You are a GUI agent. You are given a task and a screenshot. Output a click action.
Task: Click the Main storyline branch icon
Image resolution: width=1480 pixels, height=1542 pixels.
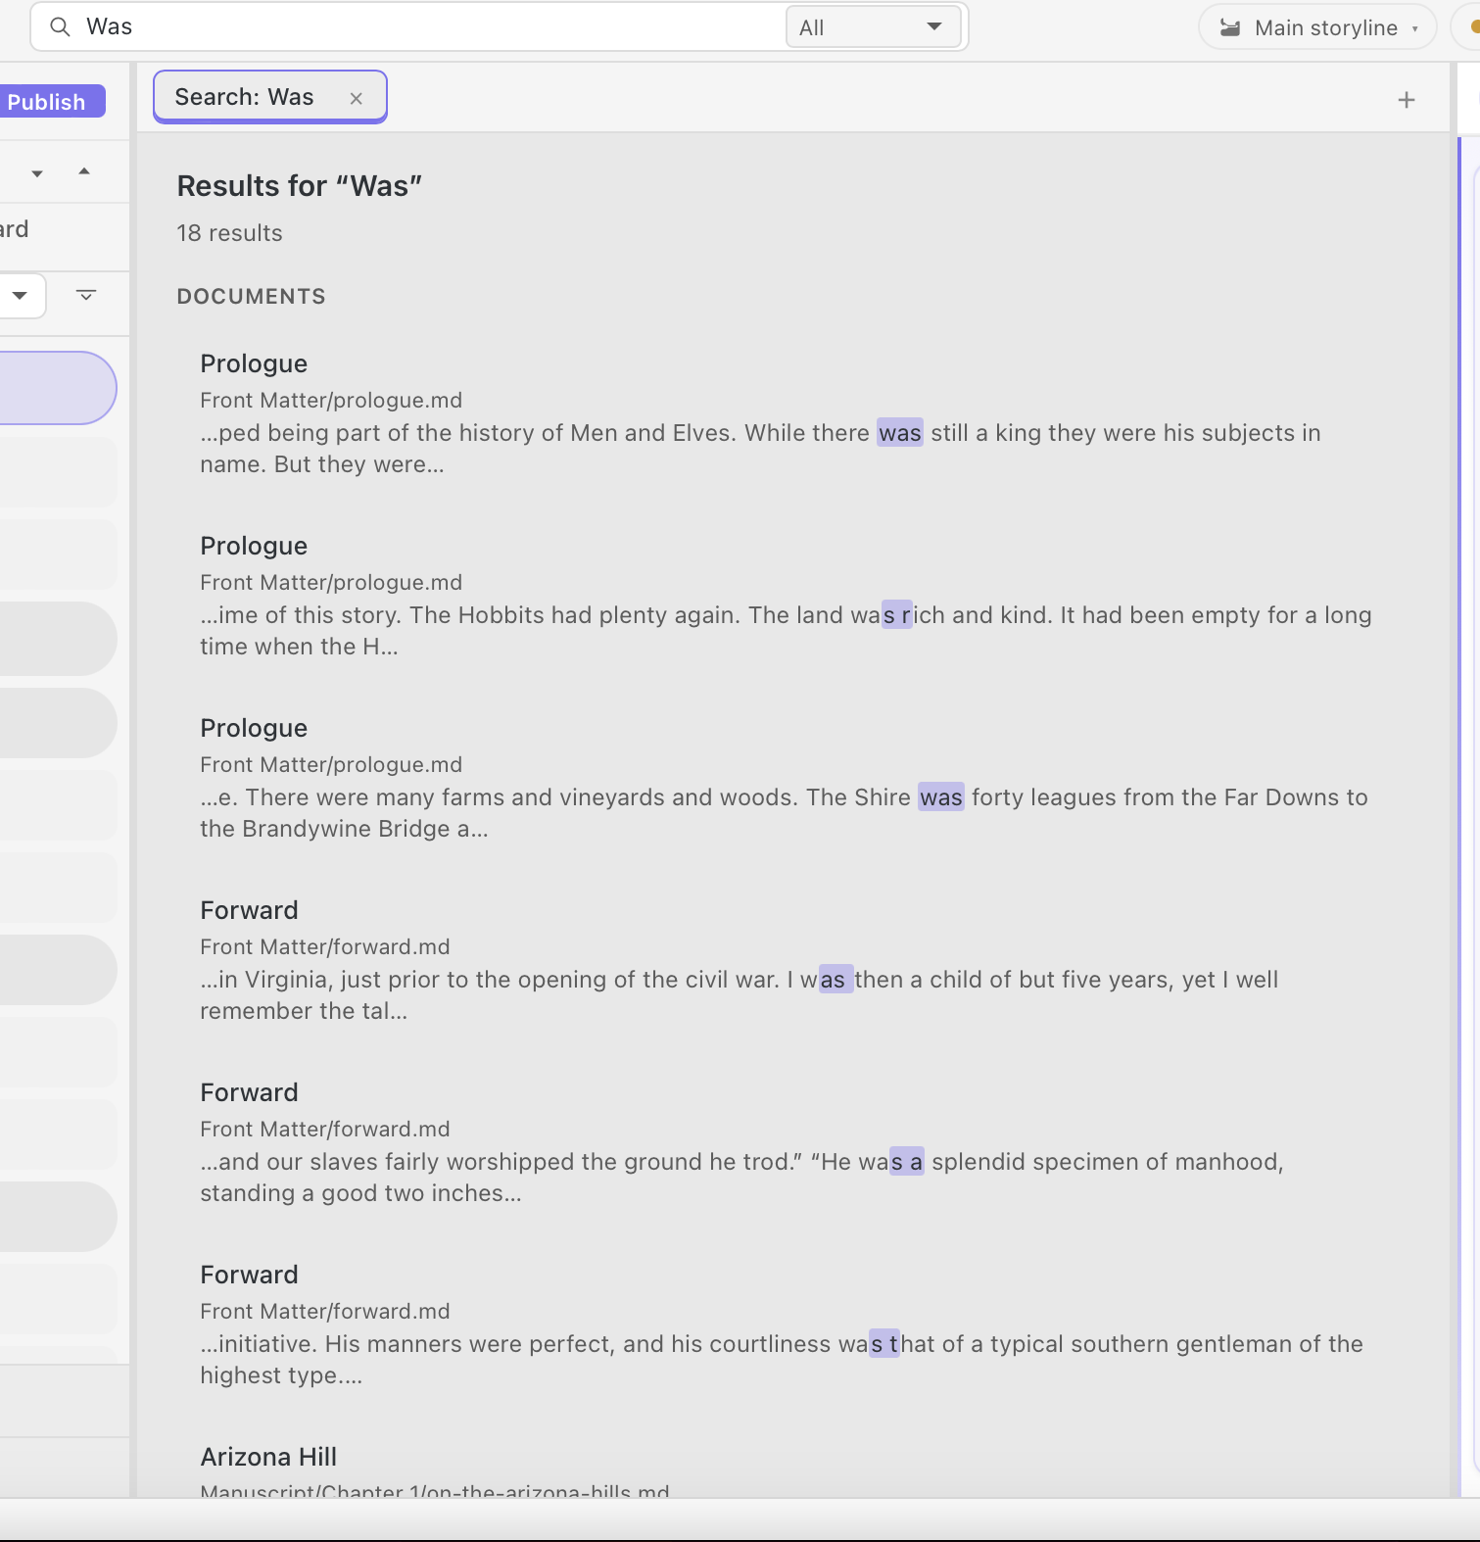point(1230,27)
